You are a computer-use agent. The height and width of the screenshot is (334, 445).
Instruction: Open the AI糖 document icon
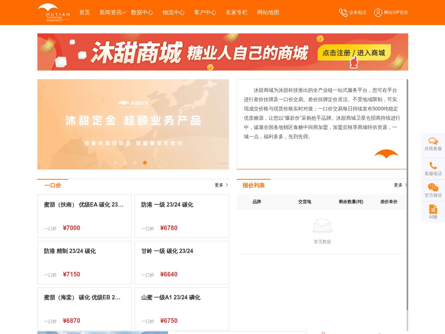click(433, 209)
